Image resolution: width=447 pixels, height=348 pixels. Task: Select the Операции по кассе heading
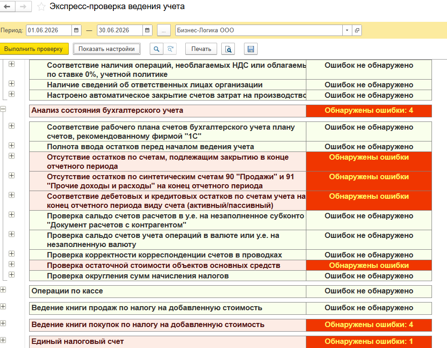click(67, 291)
